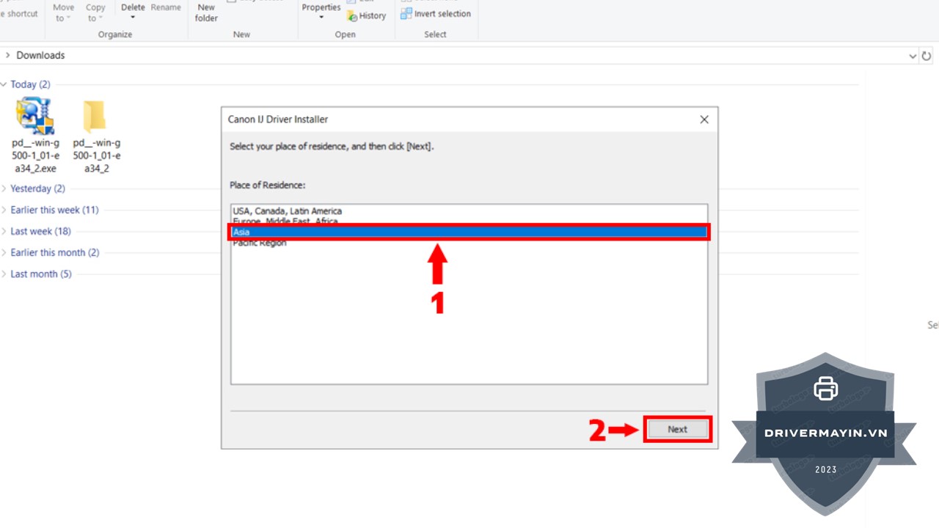Click the refresh button beside address bar

tap(927, 56)
